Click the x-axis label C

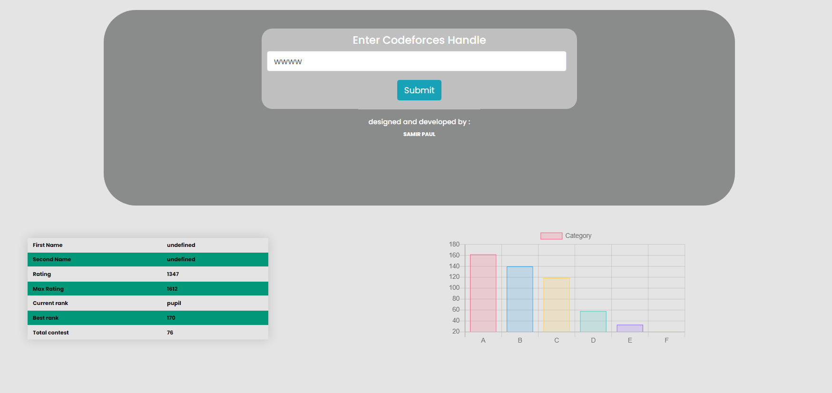557,340
